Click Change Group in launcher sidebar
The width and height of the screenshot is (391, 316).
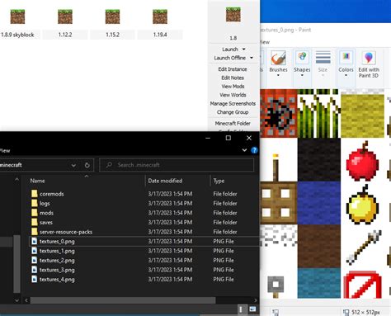pos(233,112)
